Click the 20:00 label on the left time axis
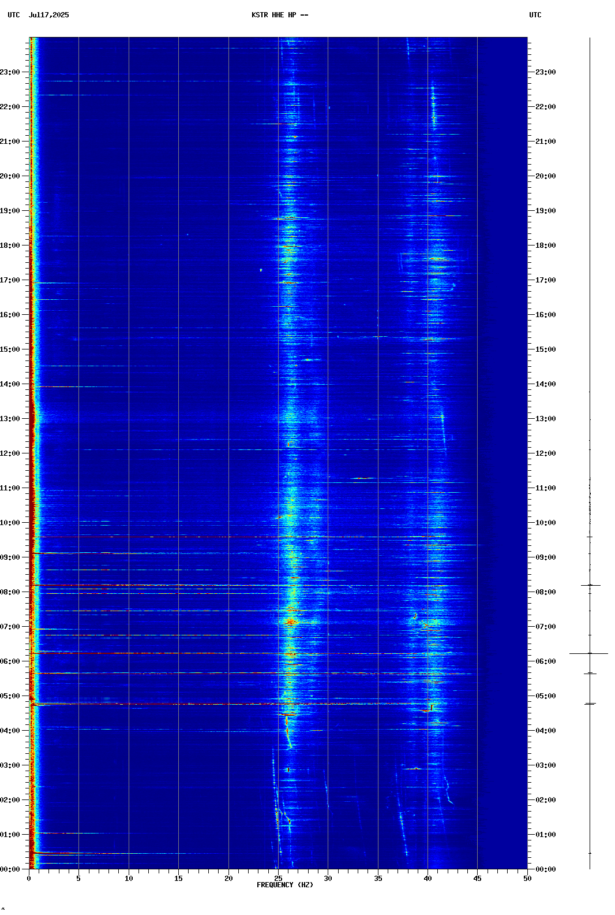Viewport: 615px width, 915px height. (x=10, y=176)
